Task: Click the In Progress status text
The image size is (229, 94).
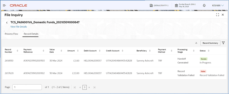Action: point(205,63)
